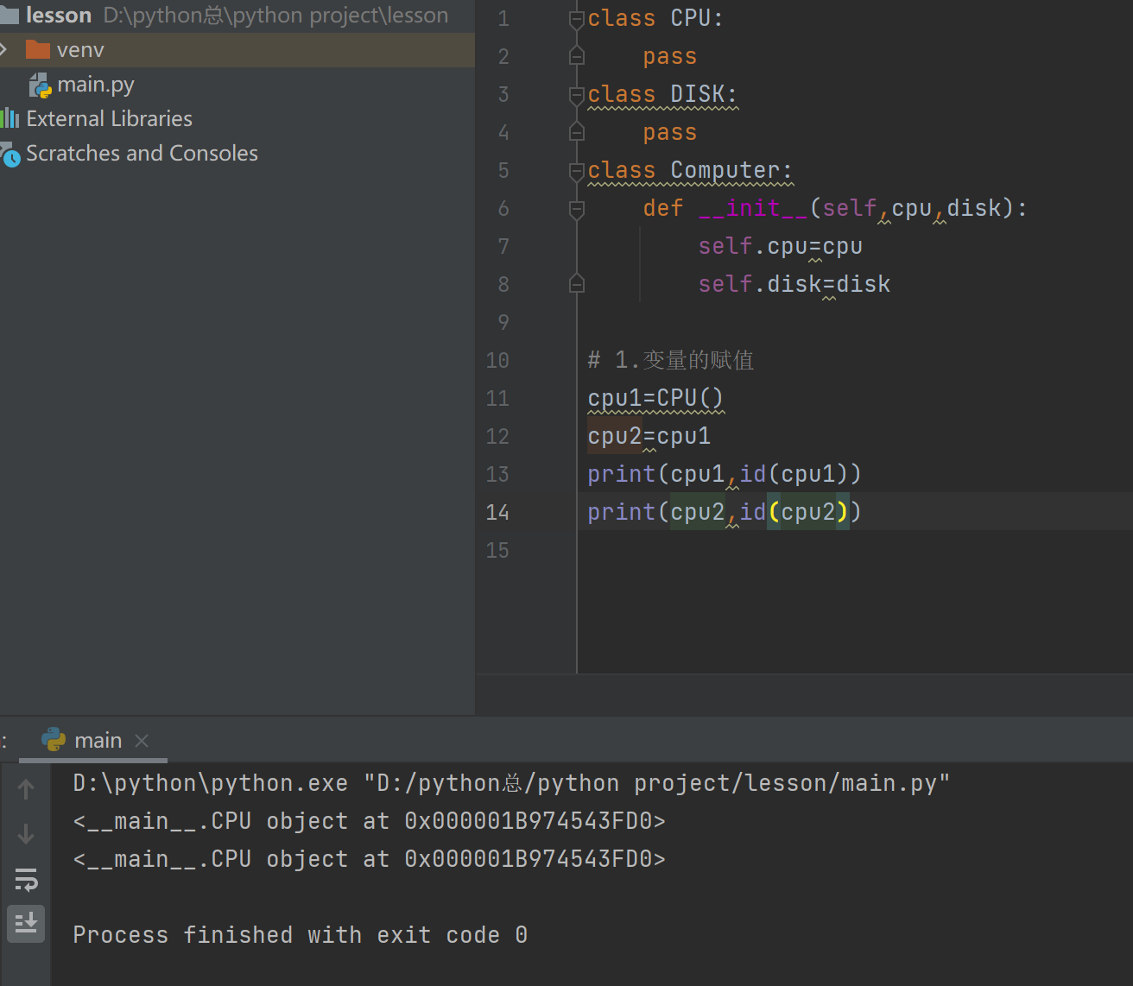Click fold end marker on line 2
1133x986 pixels.
[x=577, y=57]
